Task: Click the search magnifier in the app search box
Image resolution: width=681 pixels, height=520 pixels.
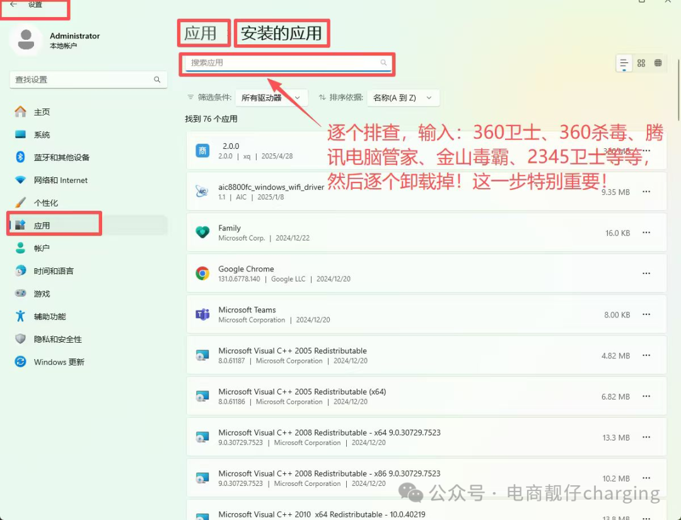Action: click(383, 62)
